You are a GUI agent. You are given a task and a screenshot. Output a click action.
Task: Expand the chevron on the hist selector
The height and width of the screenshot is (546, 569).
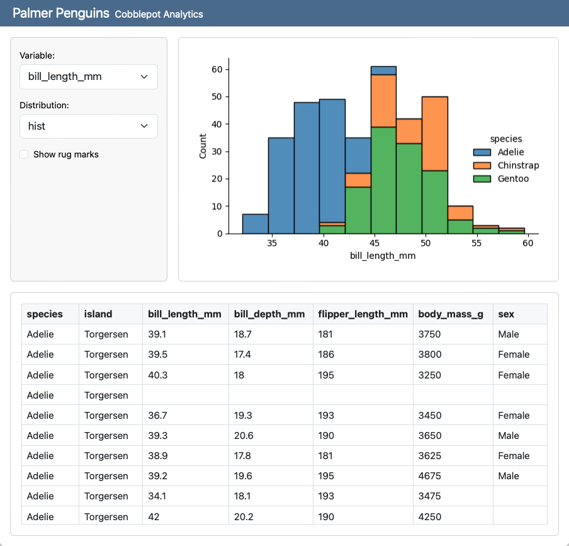144,126
